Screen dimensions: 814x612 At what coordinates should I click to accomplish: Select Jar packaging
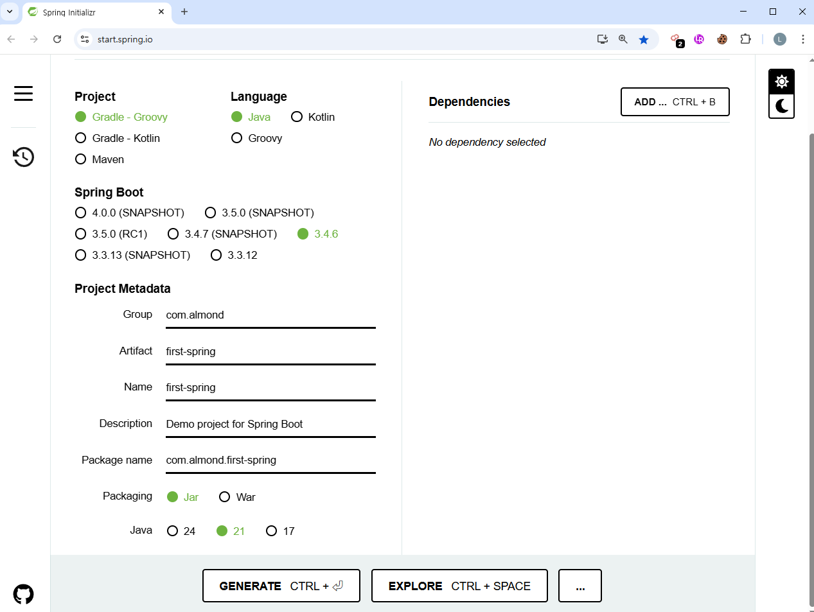183,497
